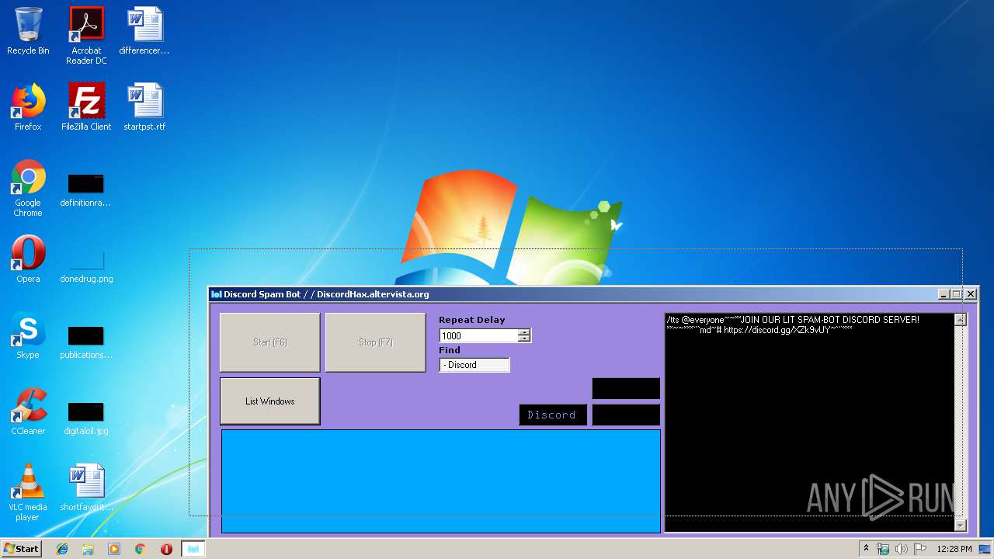Select digitaloil.jpg file icon
Image resolution: width=994 pixels, height=559 pixels.
pos(86,417)
